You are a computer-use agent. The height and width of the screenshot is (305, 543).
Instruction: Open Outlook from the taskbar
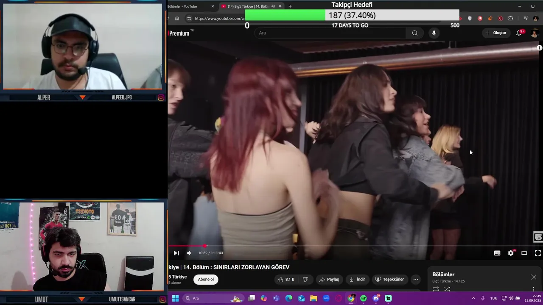click(x=301, y=298)
